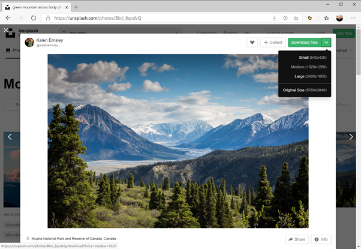
Task: Click the location pin icon
Action: [x=28, y=239]
